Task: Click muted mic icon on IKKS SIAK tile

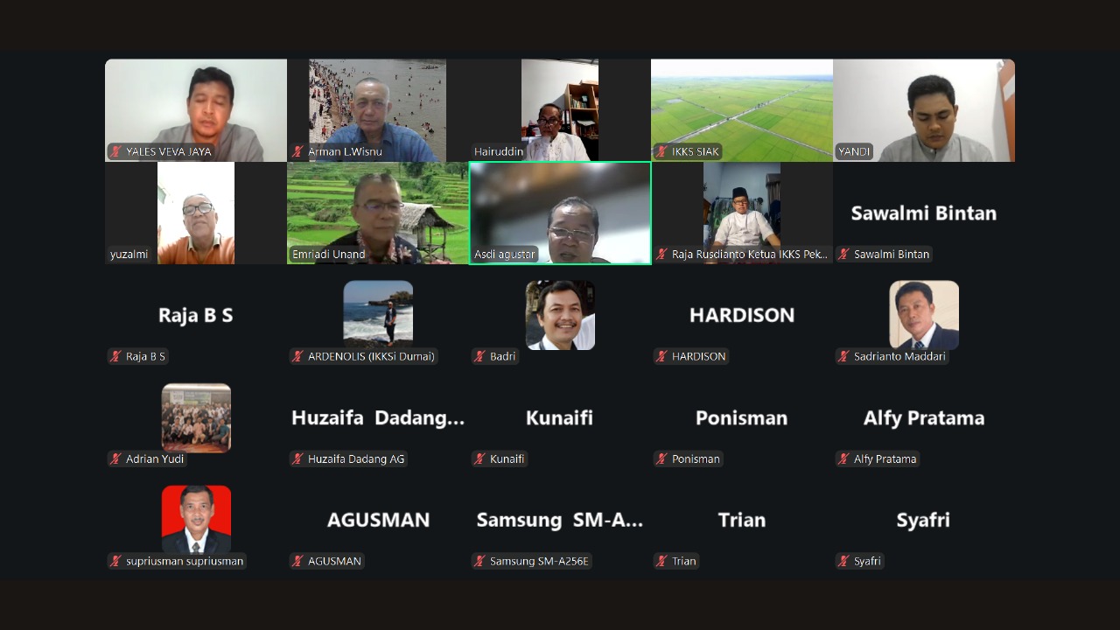Action: [x=661, y=151]
